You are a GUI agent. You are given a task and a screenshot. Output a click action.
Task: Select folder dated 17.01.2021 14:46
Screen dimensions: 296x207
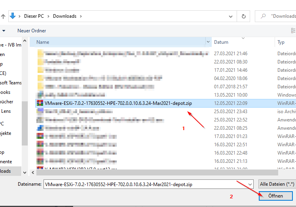point(40,70)
